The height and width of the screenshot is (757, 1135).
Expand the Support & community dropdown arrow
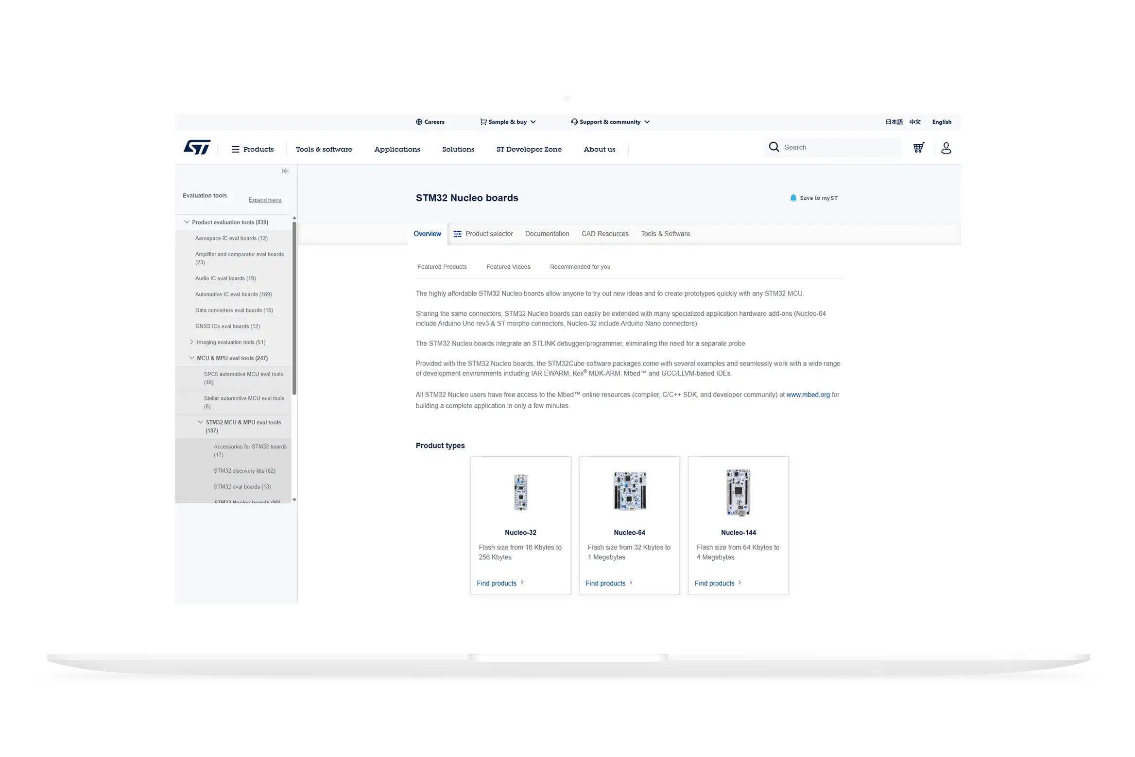tap(647, 122)
